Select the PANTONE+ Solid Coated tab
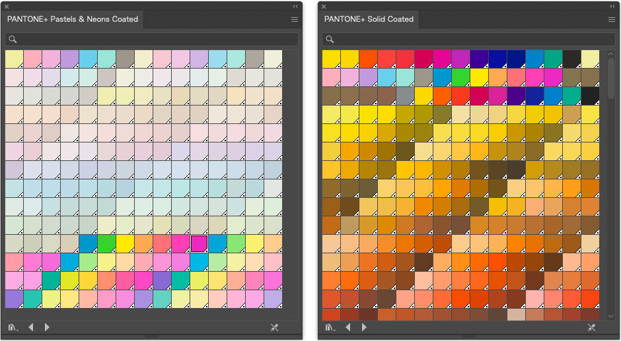The width and height of the screenshot is (621, 341). coord(369,19)
